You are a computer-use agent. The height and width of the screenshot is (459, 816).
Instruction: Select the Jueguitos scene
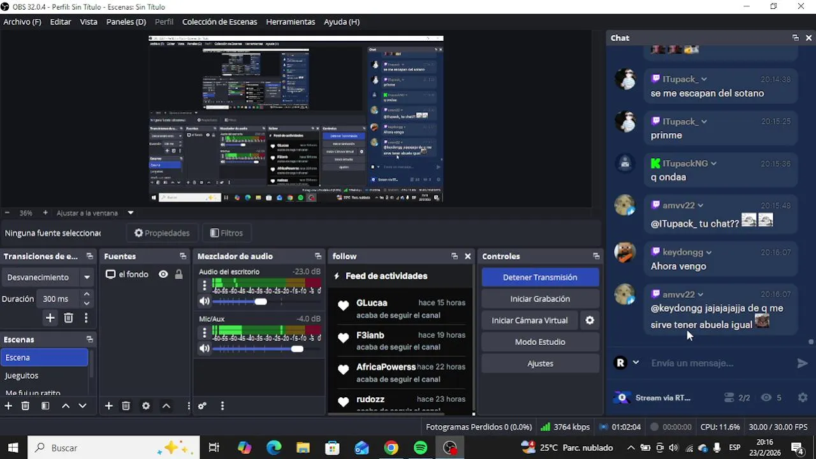(x=45, y=375)
